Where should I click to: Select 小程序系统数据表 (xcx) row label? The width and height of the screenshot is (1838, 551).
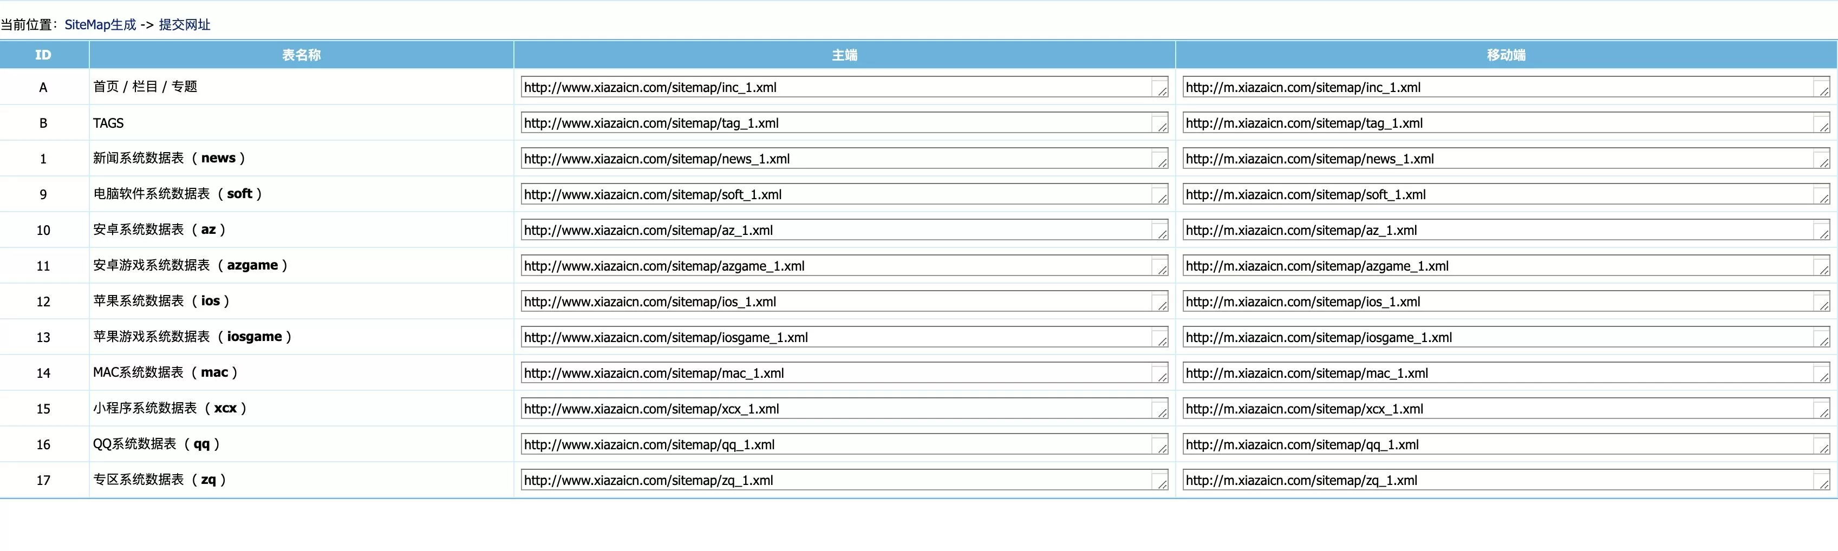coord(170,409)
